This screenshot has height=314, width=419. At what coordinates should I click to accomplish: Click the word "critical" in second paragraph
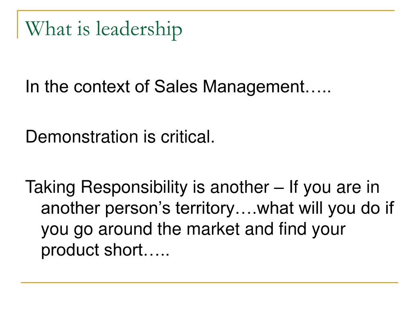(x=185, y=137)
